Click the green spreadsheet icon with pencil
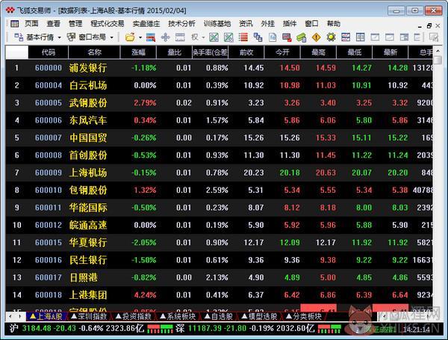 tap(228, 37)
